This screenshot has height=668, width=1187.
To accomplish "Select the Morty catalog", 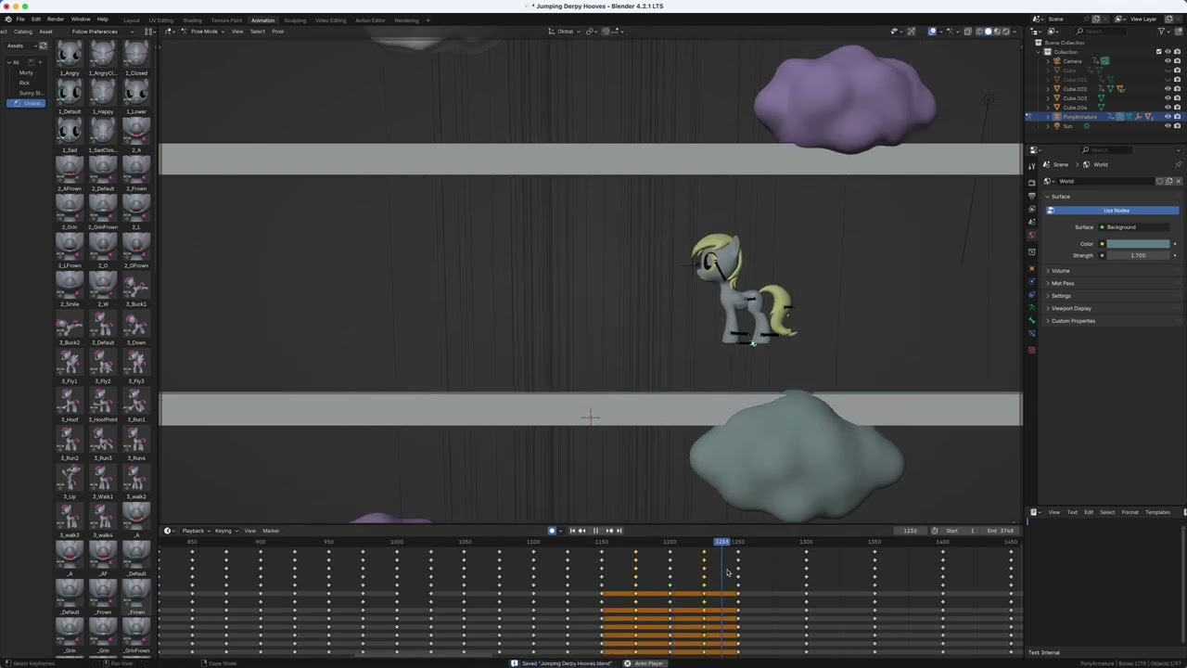I will (x=26, y=72).
